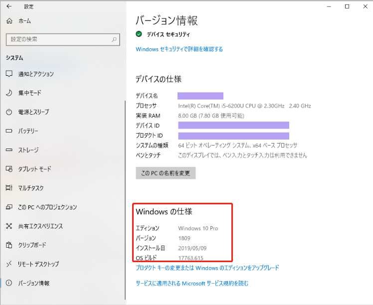Click the ペンとタッチ value text
The width and height of the screenshot is (373, 305).
tap(243, 155)
